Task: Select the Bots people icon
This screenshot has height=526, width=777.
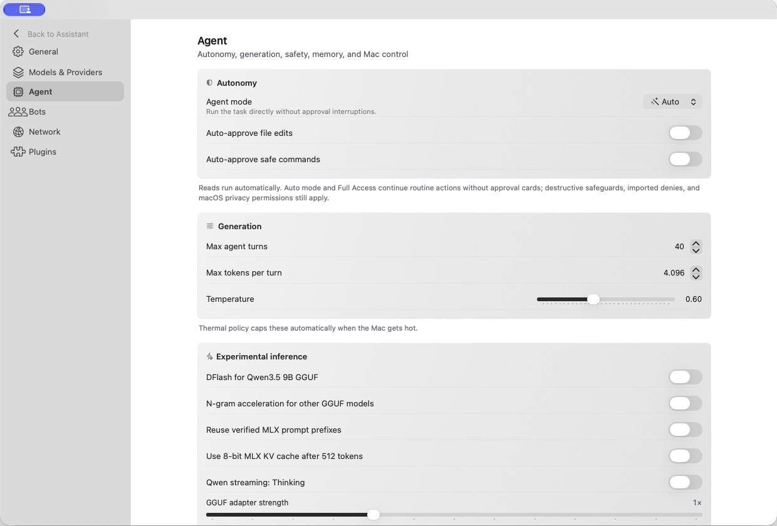Action: click(x=18, y=111)
